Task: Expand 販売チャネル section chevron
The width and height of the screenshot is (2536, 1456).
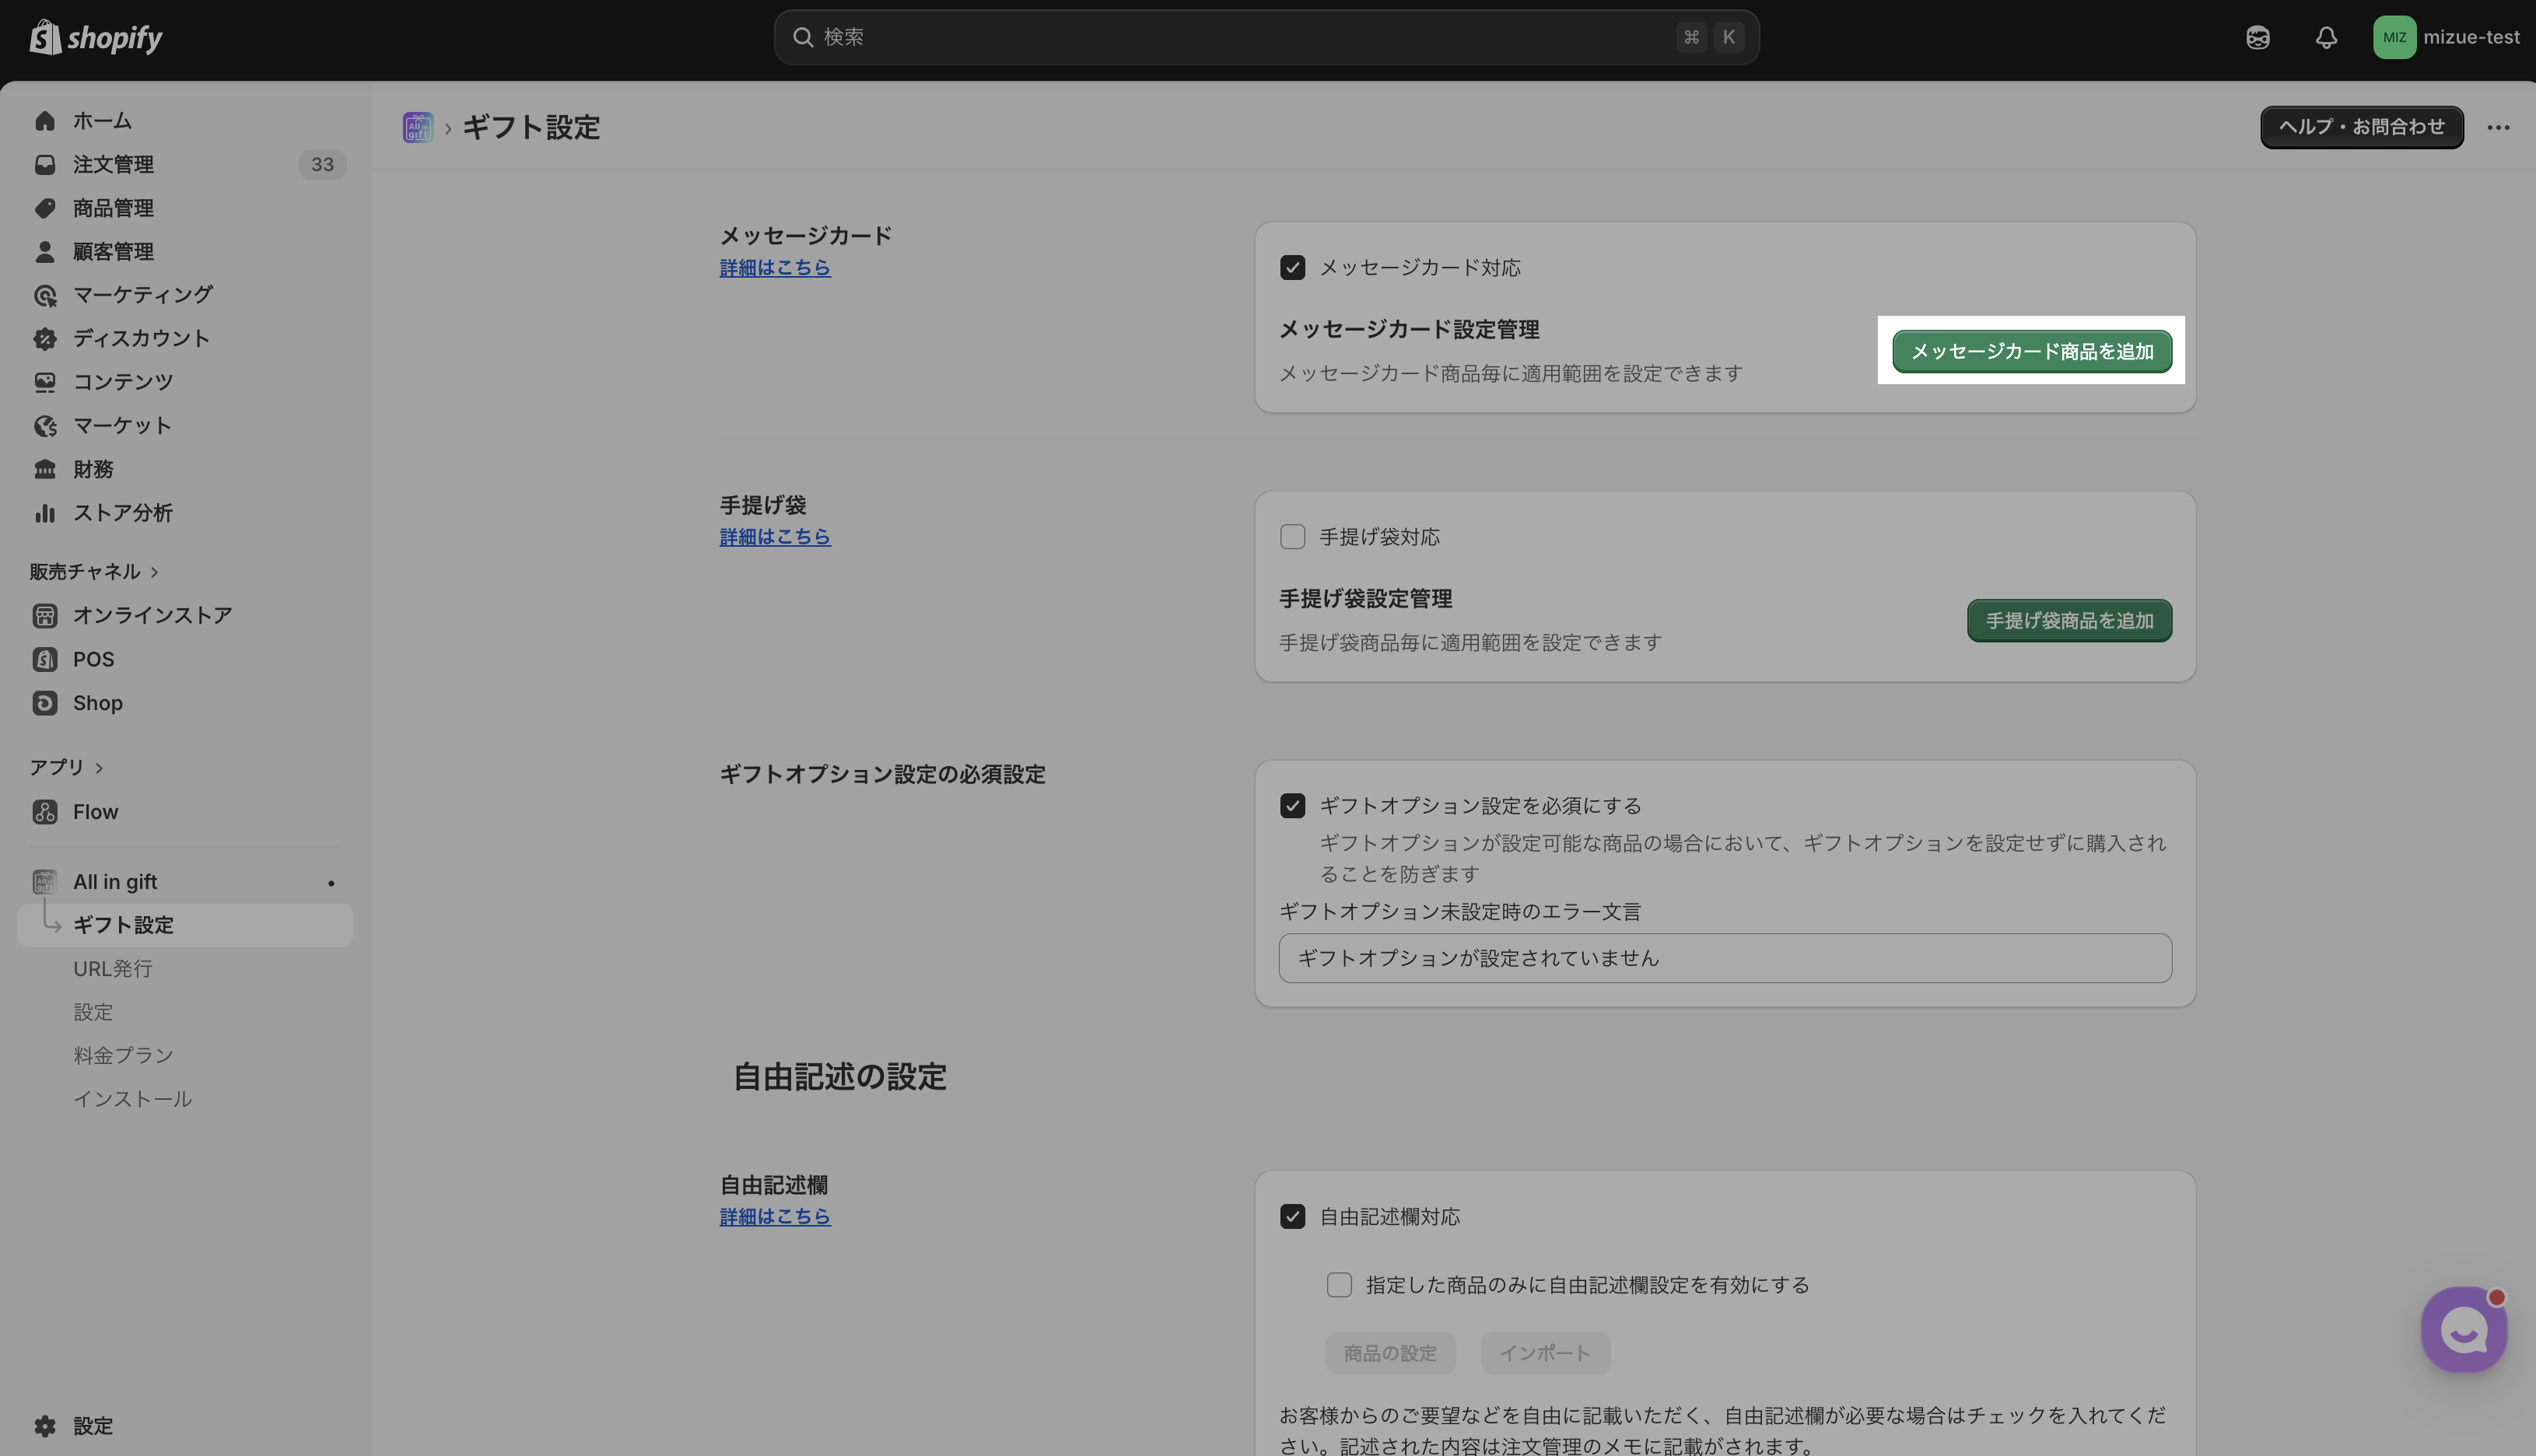Action: (154, 572)
